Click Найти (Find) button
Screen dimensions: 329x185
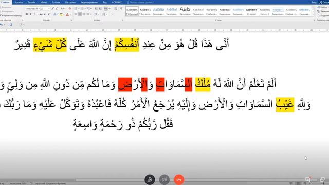click(322, 7)
